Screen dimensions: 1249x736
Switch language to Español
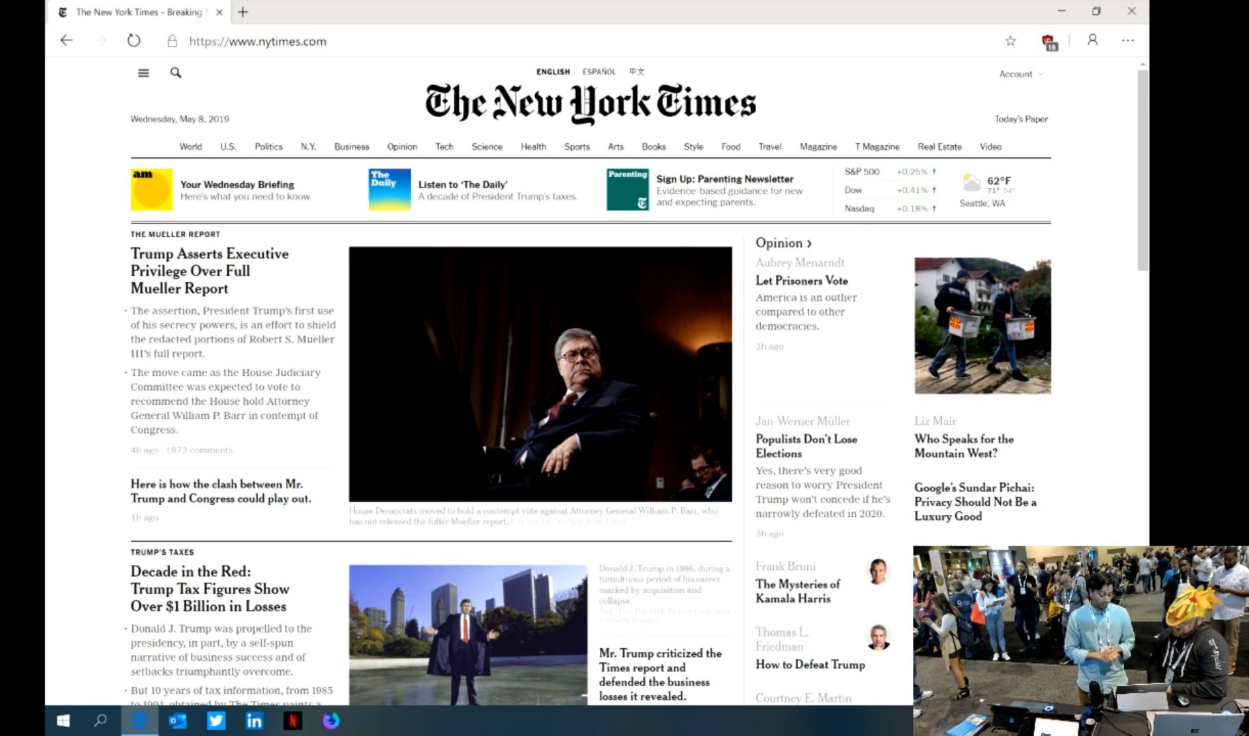(x=599, y=72)
